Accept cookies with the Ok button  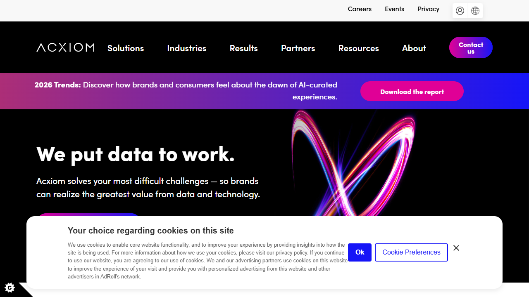(x=360, y=252)
